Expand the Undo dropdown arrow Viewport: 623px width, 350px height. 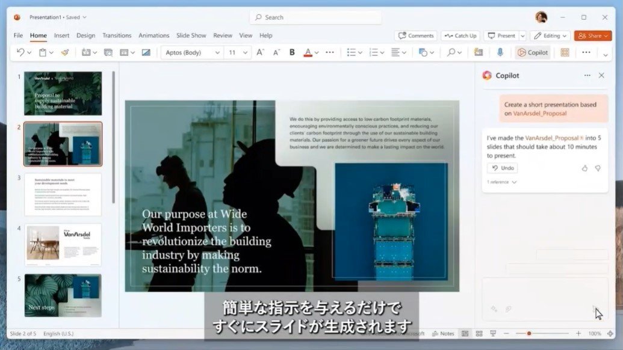coord(29,53)
